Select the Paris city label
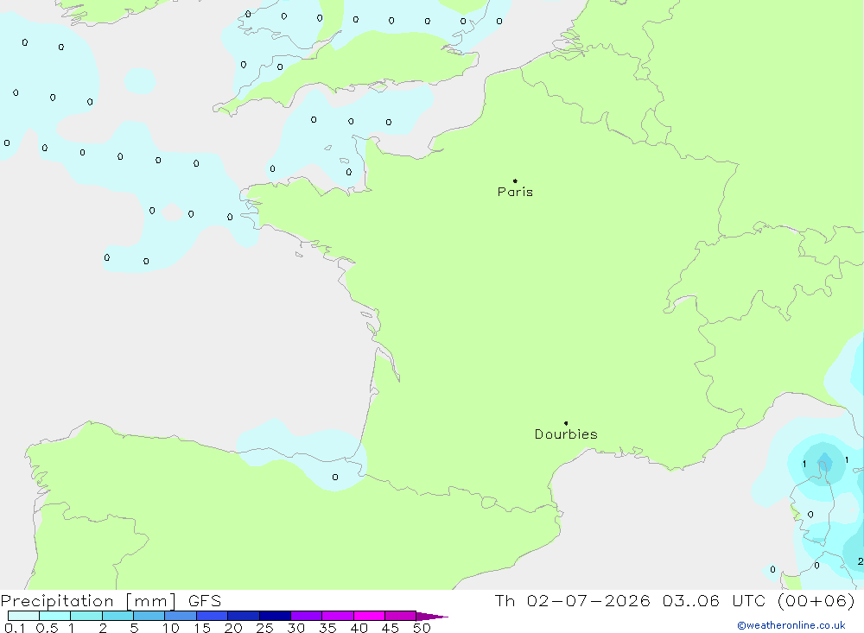Viewport: 864px width, 633px height. point(515,192)
